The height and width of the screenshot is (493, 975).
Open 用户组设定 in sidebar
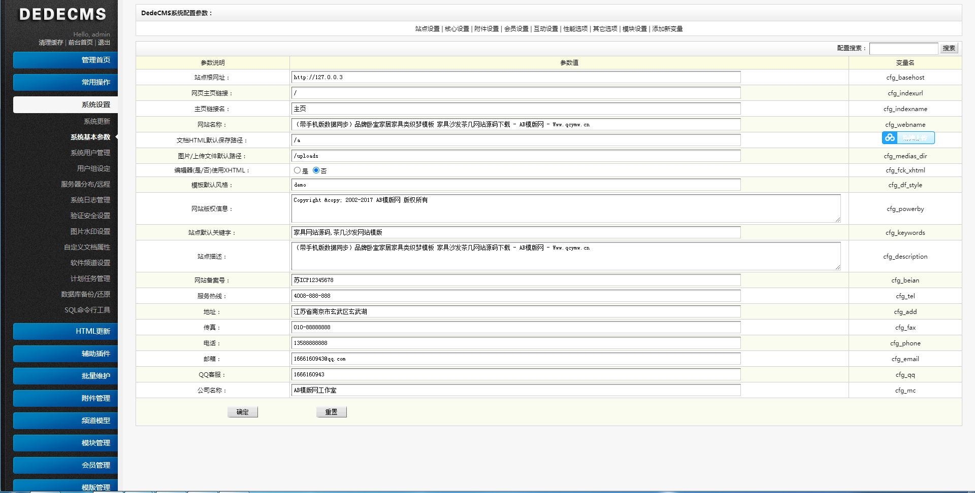point(93,168)
